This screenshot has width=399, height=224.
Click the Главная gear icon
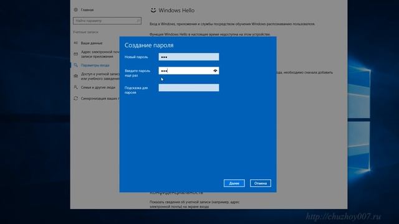[x=76, y=10]
